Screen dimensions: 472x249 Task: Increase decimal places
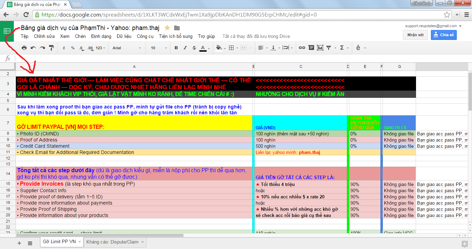[91, 48]
